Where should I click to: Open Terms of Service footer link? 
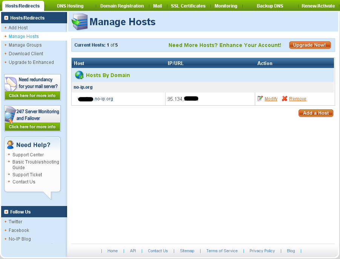(222, 251)
